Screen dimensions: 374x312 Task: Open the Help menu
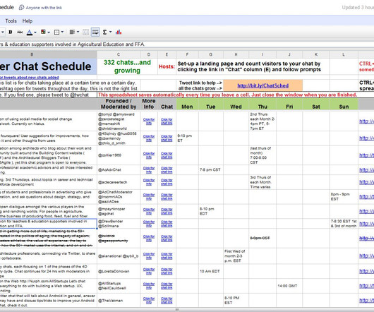coord(28,21)
